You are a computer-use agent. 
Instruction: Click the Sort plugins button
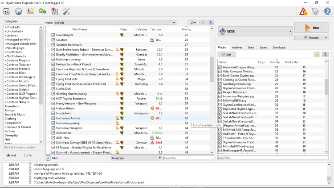[226, 54]
